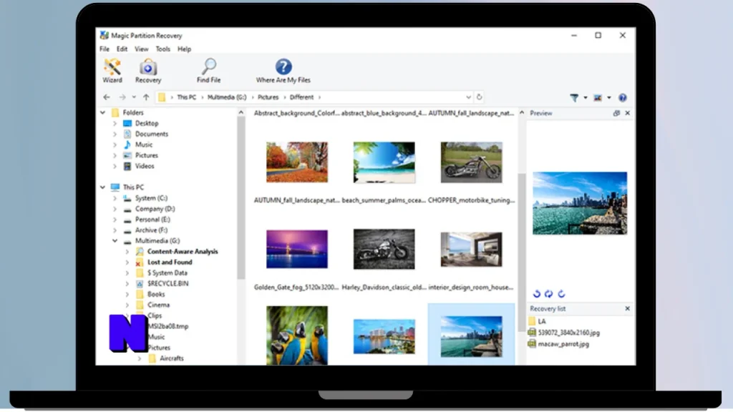
Task: Click Multimedia (G:) in address path
Action: tap(227, 97)
